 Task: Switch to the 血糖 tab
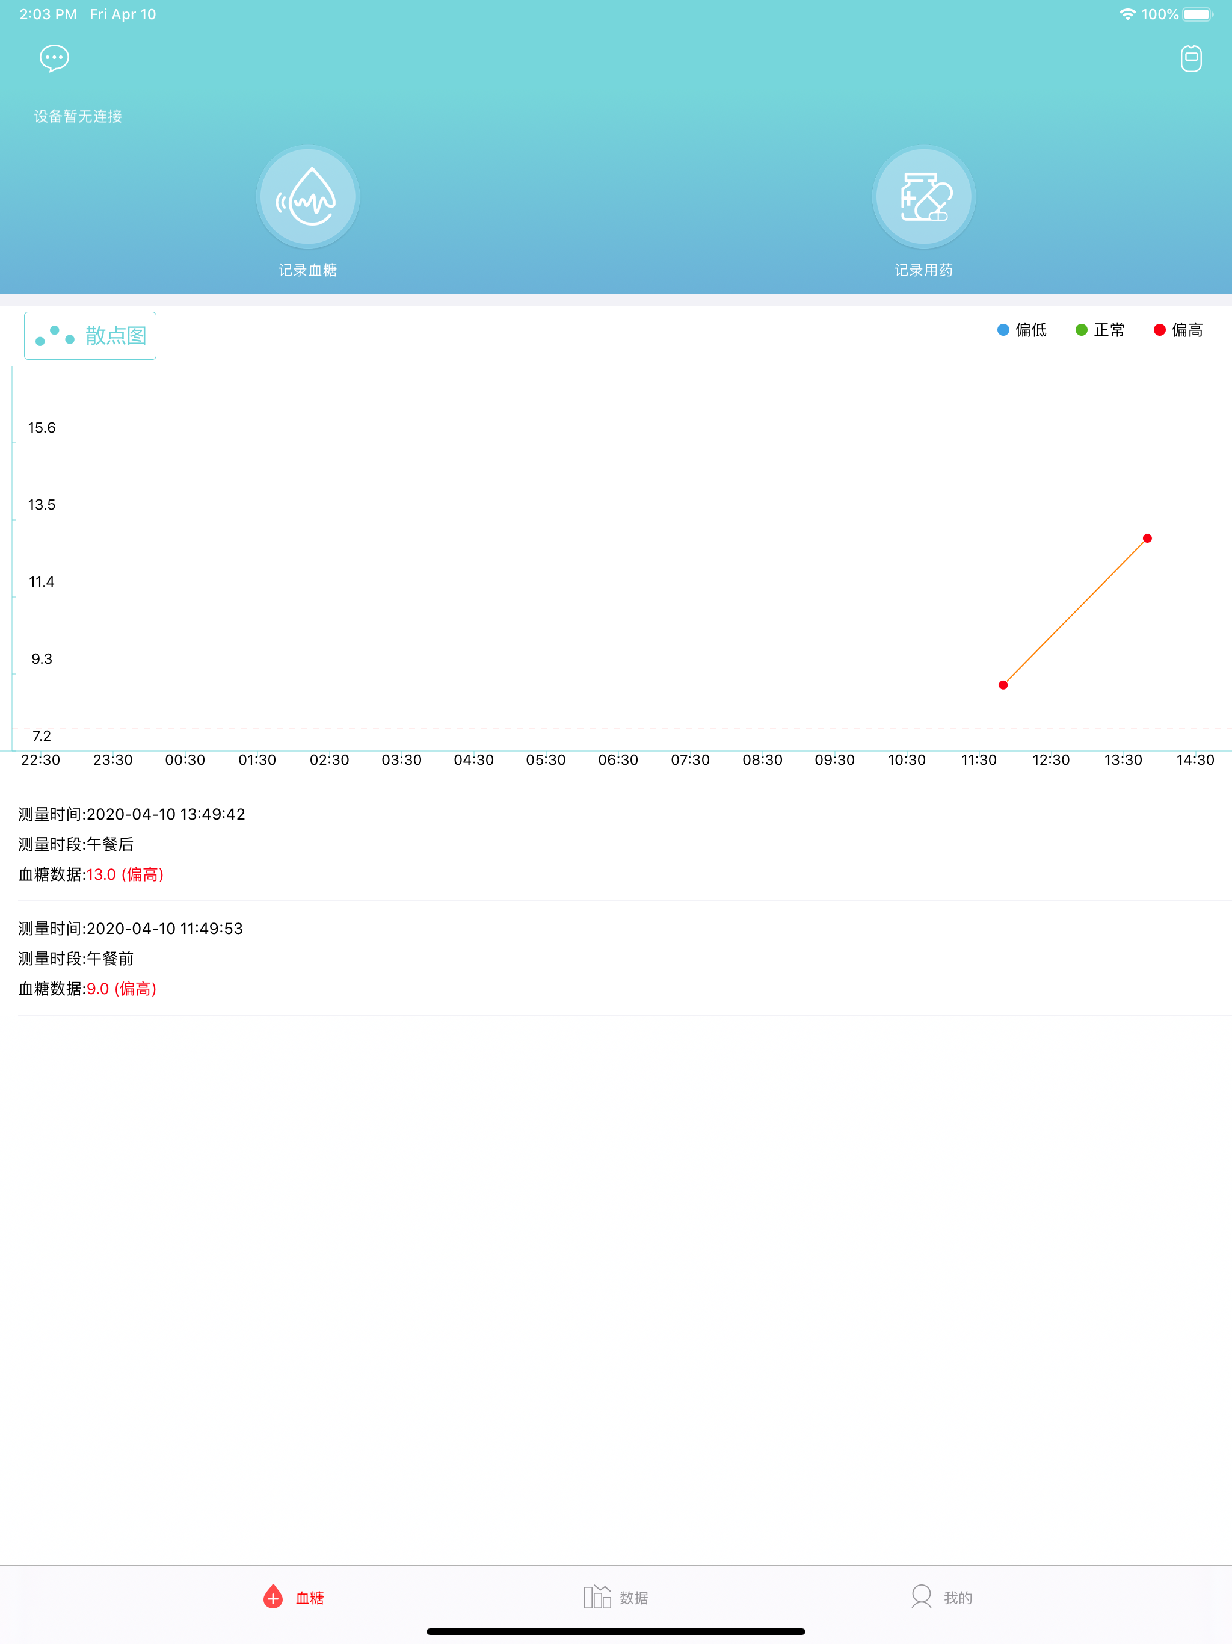click(294, 1597)
